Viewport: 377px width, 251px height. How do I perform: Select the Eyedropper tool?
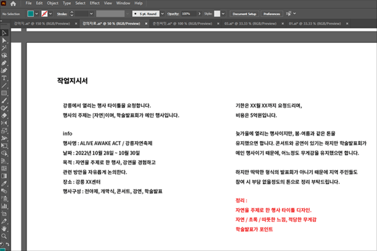(x=4, y=184)
